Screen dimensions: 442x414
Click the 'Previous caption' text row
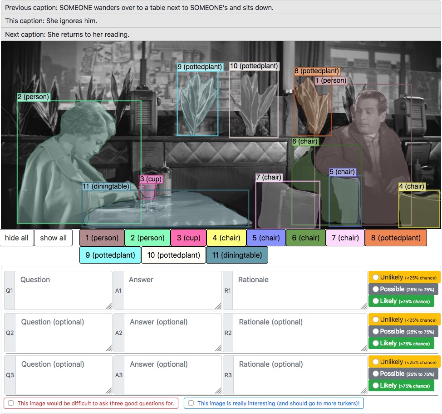[221, 7]
